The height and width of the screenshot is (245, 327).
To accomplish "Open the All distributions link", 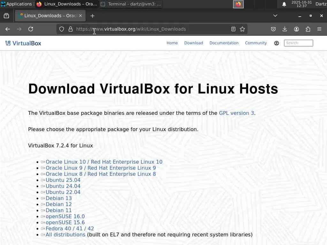I will pyautogui.click(x=65, y=234).
